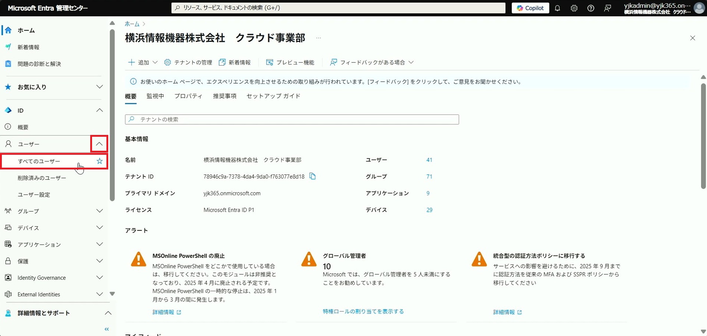Viewport: 707px width, 336px height.
Task: Click the テナントの検索 search field
Action: pos(292,119)
